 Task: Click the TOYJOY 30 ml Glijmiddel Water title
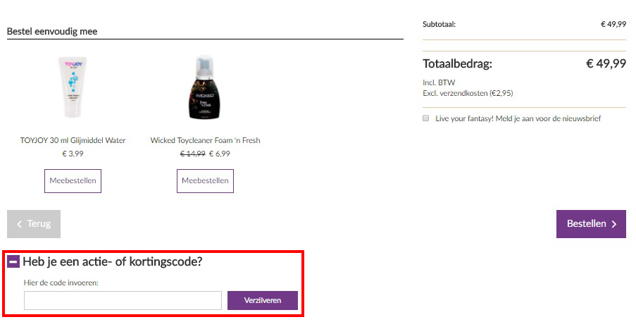[73, 140]
